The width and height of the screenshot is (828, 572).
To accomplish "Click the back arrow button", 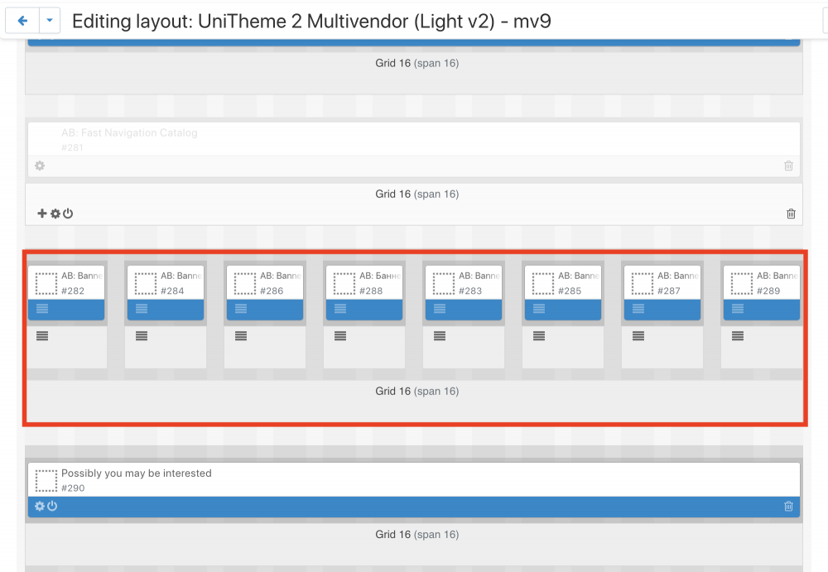I will [x=22, y=21].
